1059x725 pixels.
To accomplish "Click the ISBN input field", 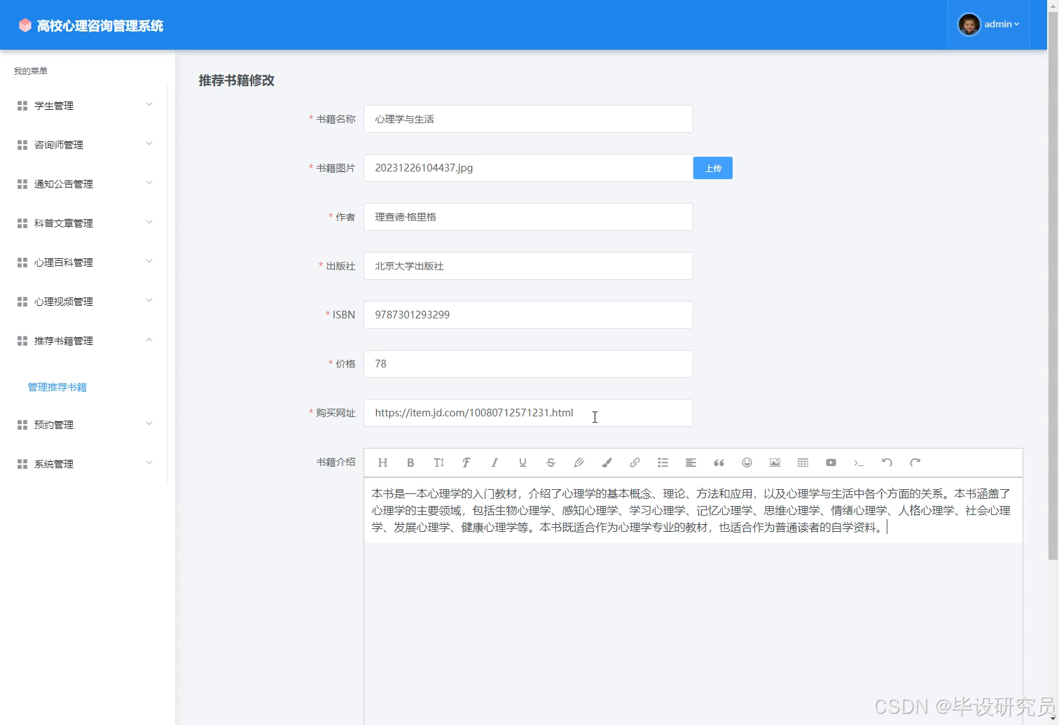I will 528,315.
